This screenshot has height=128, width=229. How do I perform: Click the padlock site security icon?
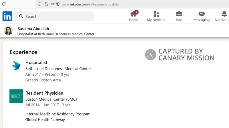pos(46,4)
